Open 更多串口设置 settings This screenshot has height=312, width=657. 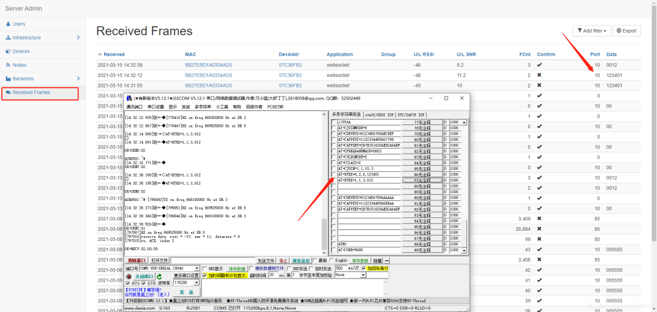[187, 276]
